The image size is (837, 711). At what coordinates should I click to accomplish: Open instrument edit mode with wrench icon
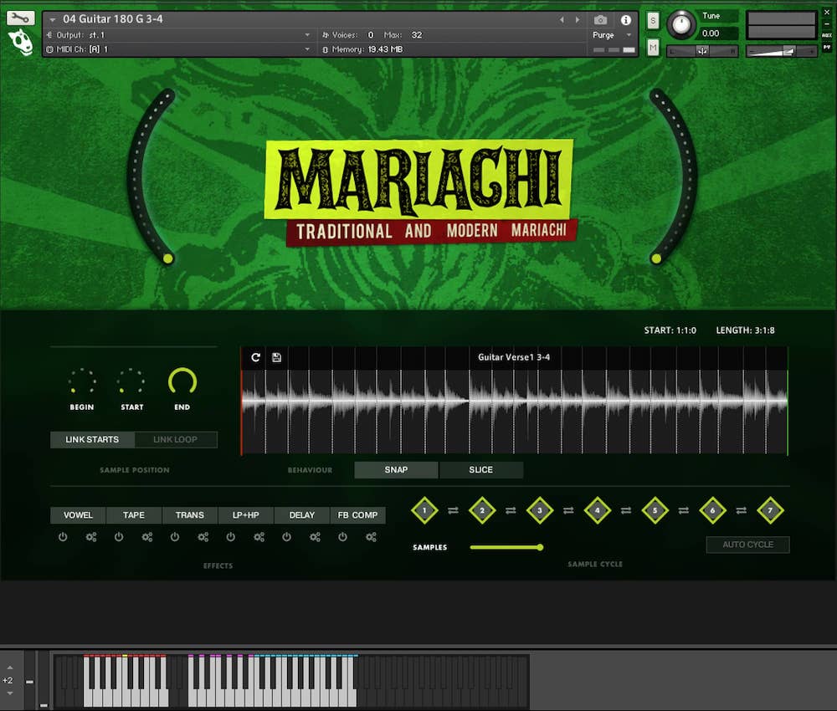tap(20, 18)
